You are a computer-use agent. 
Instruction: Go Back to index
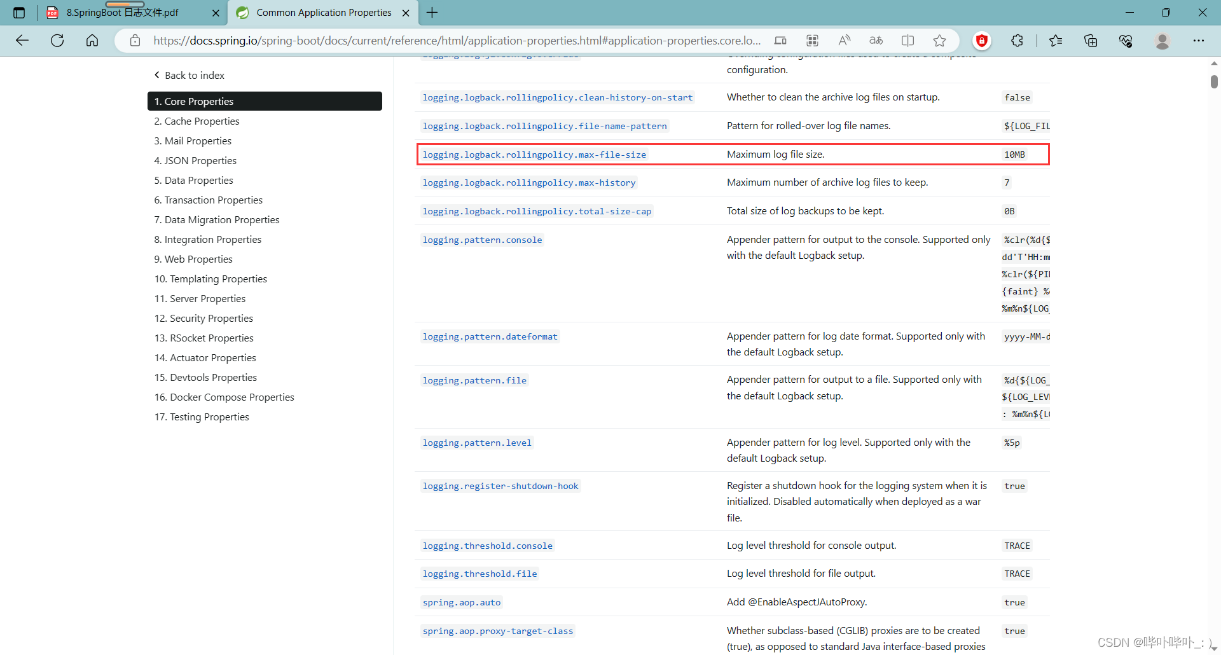pyautogui.click(x=189, y=75)
